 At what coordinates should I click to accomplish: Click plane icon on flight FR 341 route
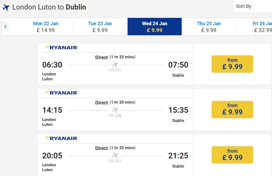[x=115, y=155]
